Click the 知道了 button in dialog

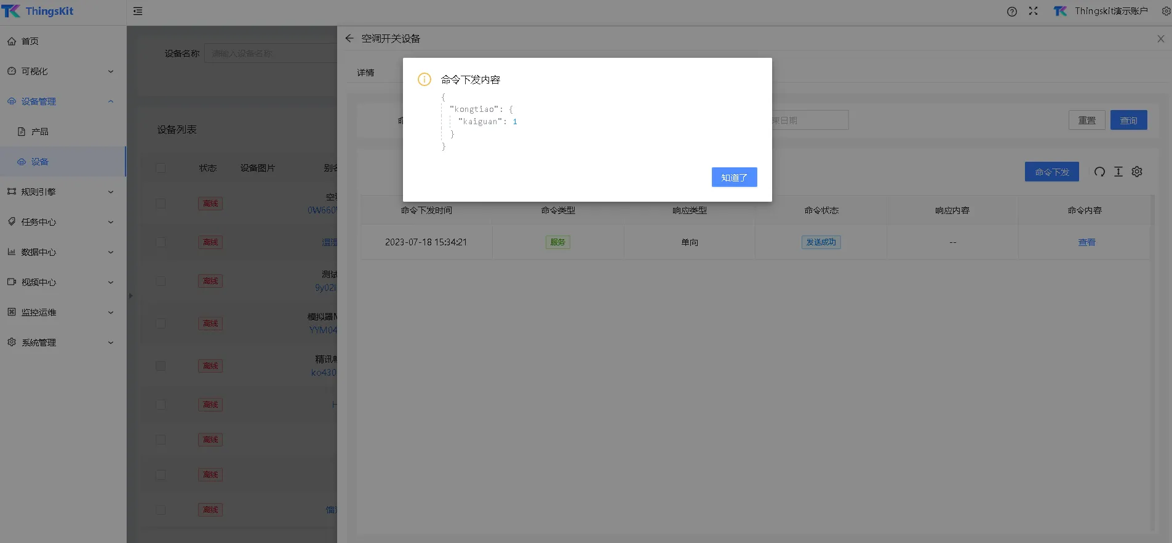pos(734,177)
